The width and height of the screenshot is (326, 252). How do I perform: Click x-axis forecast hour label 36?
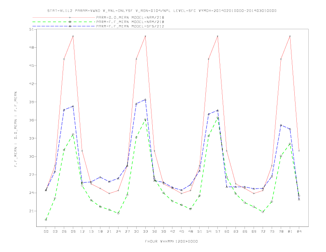[154, 231]
